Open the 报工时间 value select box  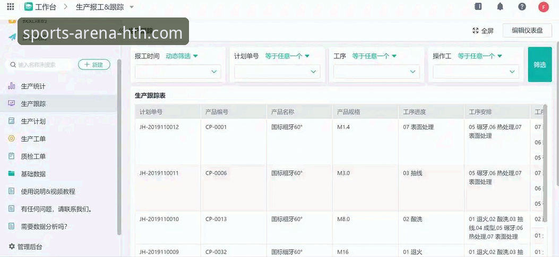[178, 72]
